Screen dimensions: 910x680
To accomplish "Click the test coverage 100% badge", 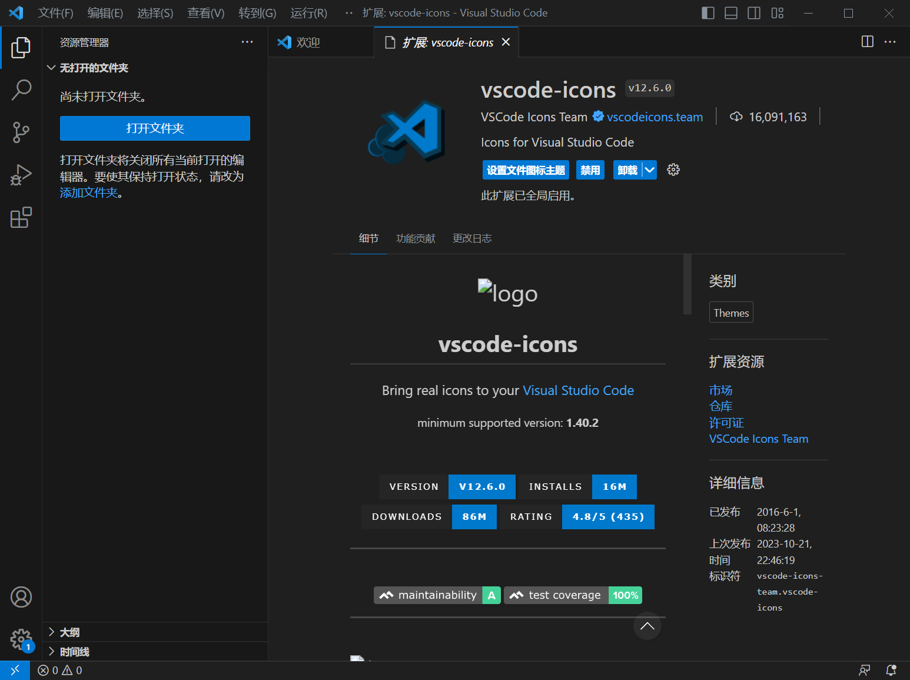I will click(573, 595).
